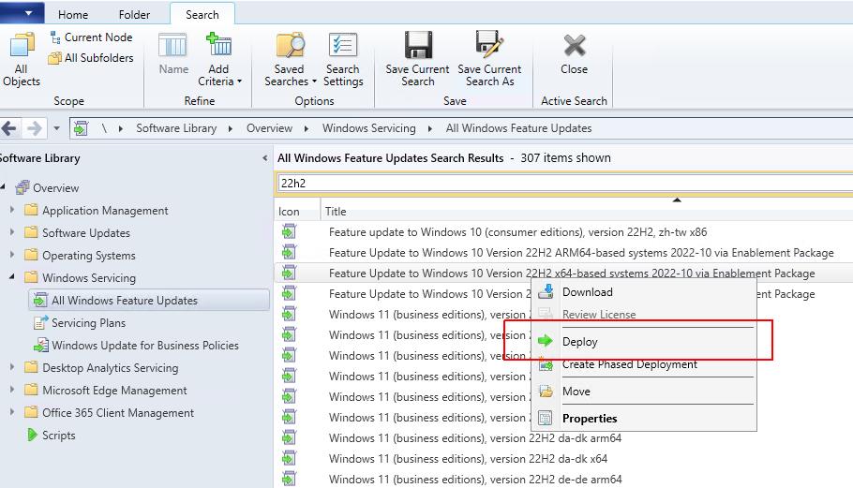Click Software Library in breadcrumb
The image size is (853, 488).
[176, 128]
